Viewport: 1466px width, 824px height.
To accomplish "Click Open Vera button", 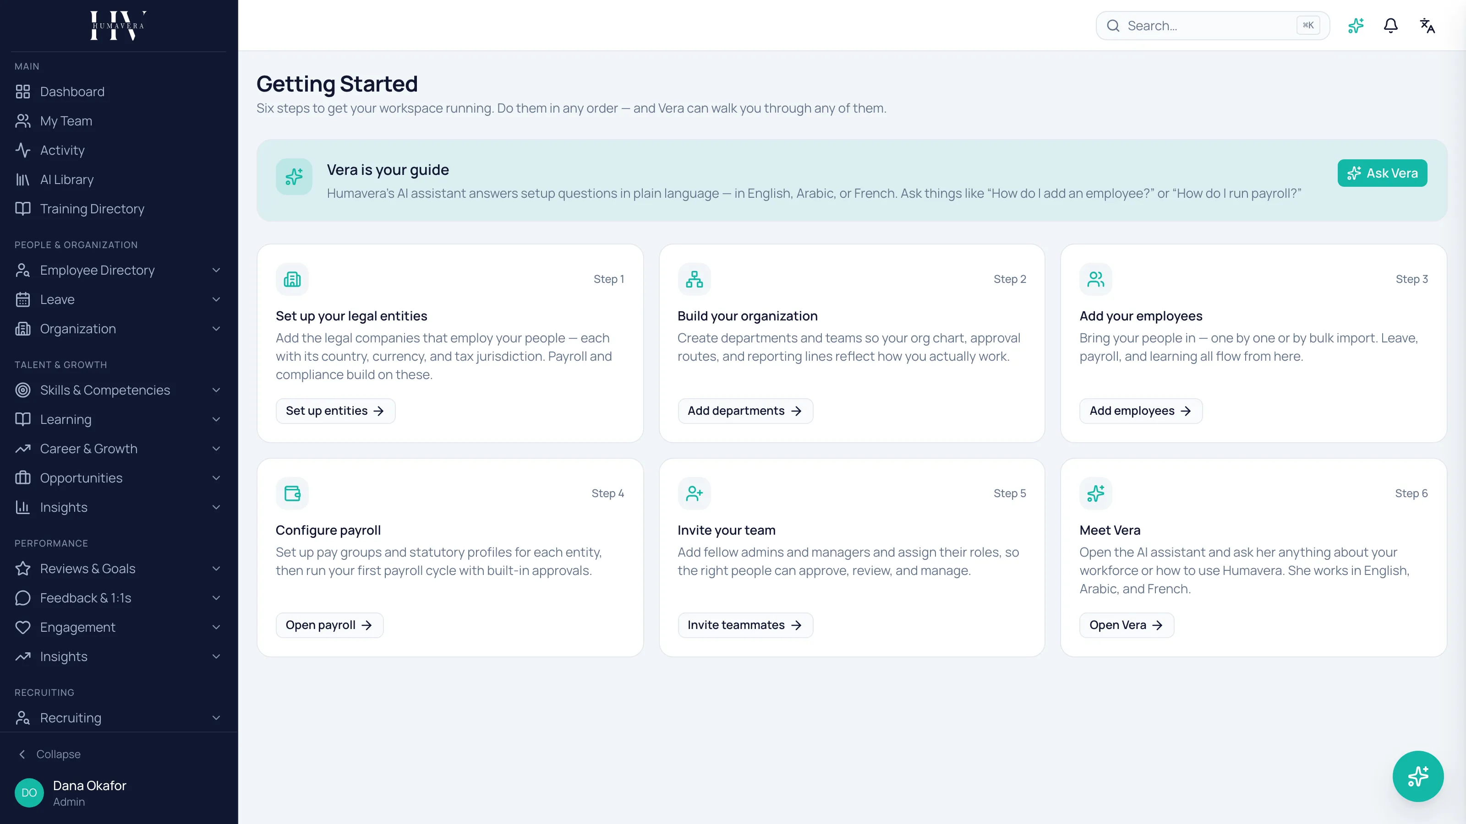I will pyautogui.click(x=1126, y=625).
